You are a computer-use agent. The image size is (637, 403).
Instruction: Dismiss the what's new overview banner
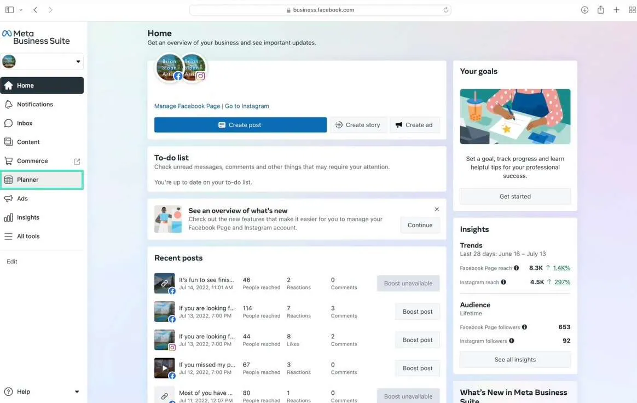(437, 209)
